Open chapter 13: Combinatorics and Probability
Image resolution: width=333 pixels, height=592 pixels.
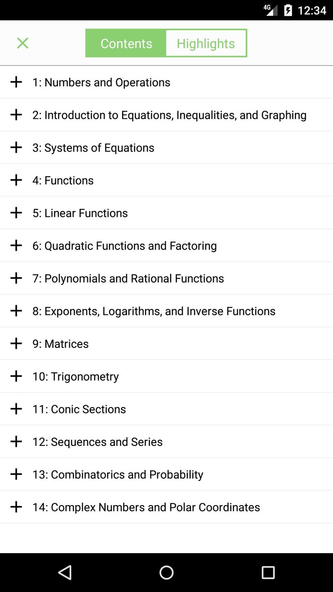(117, 474)
